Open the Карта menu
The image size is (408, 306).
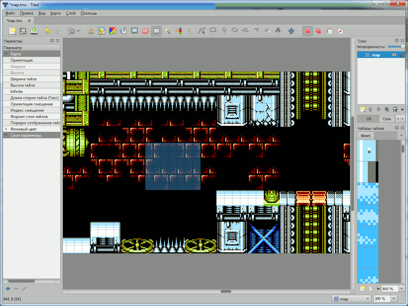(x=55, y=13)
